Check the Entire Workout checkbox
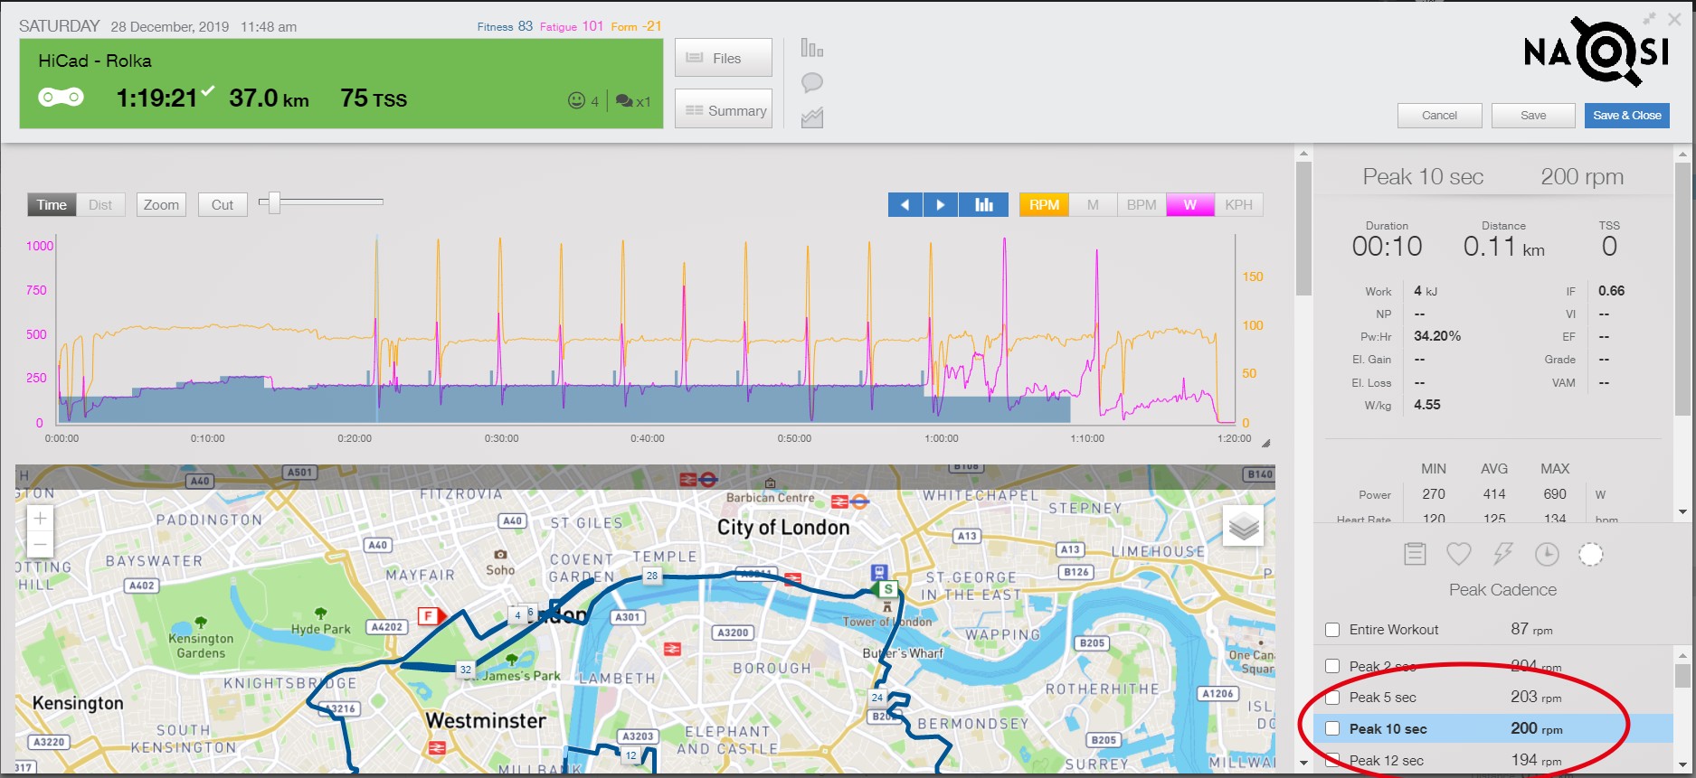This screenshot has height=778, width=1696. pyautogui.click(x=1332, y=630)
